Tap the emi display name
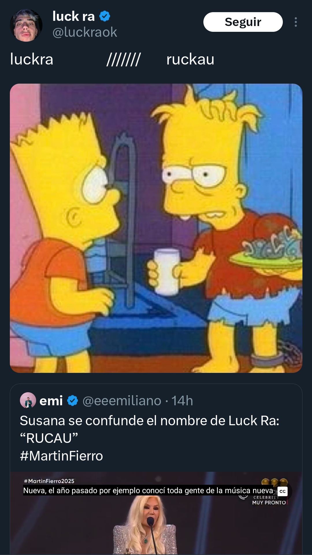Viewport: 312px width, 555px height. [51, 401]
